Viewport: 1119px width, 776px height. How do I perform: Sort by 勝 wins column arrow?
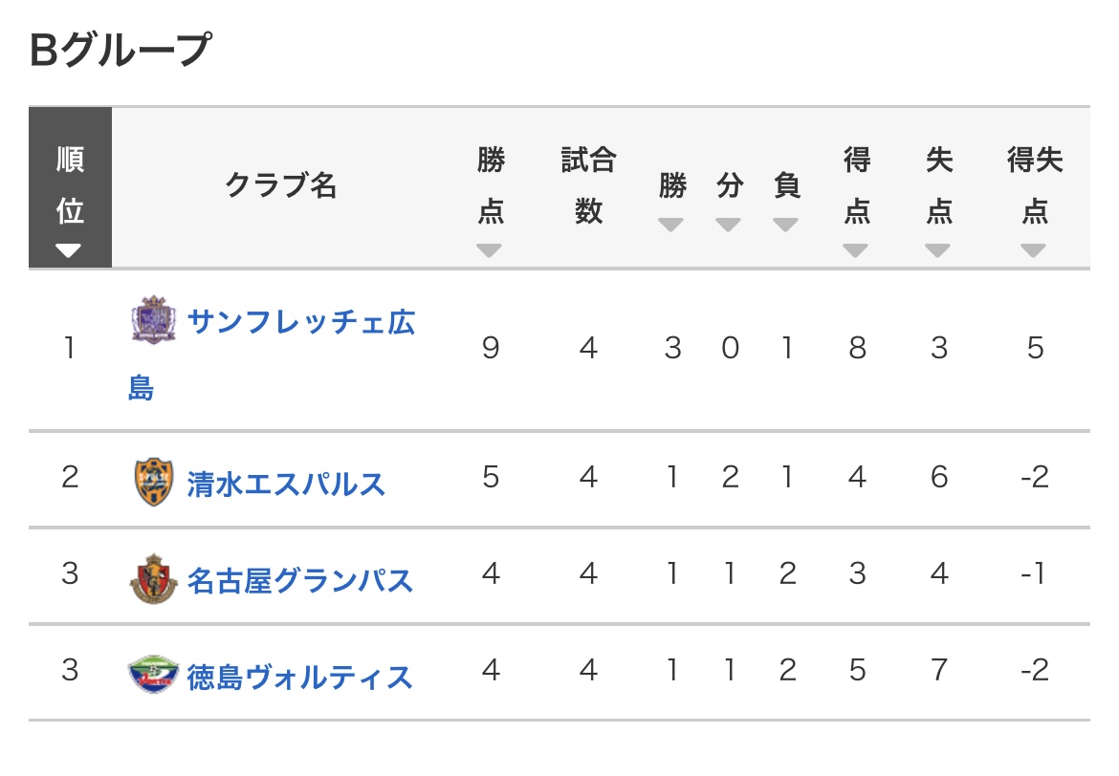coord(671,226)
